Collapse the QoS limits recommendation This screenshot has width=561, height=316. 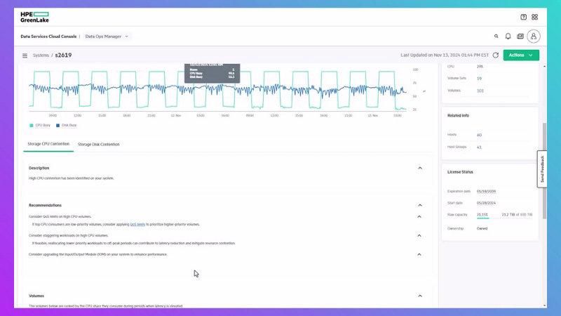[x=419, y=217]
